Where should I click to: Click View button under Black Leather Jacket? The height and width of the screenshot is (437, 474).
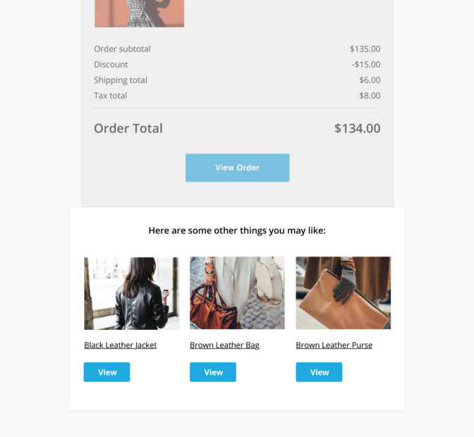click(107, 372)
